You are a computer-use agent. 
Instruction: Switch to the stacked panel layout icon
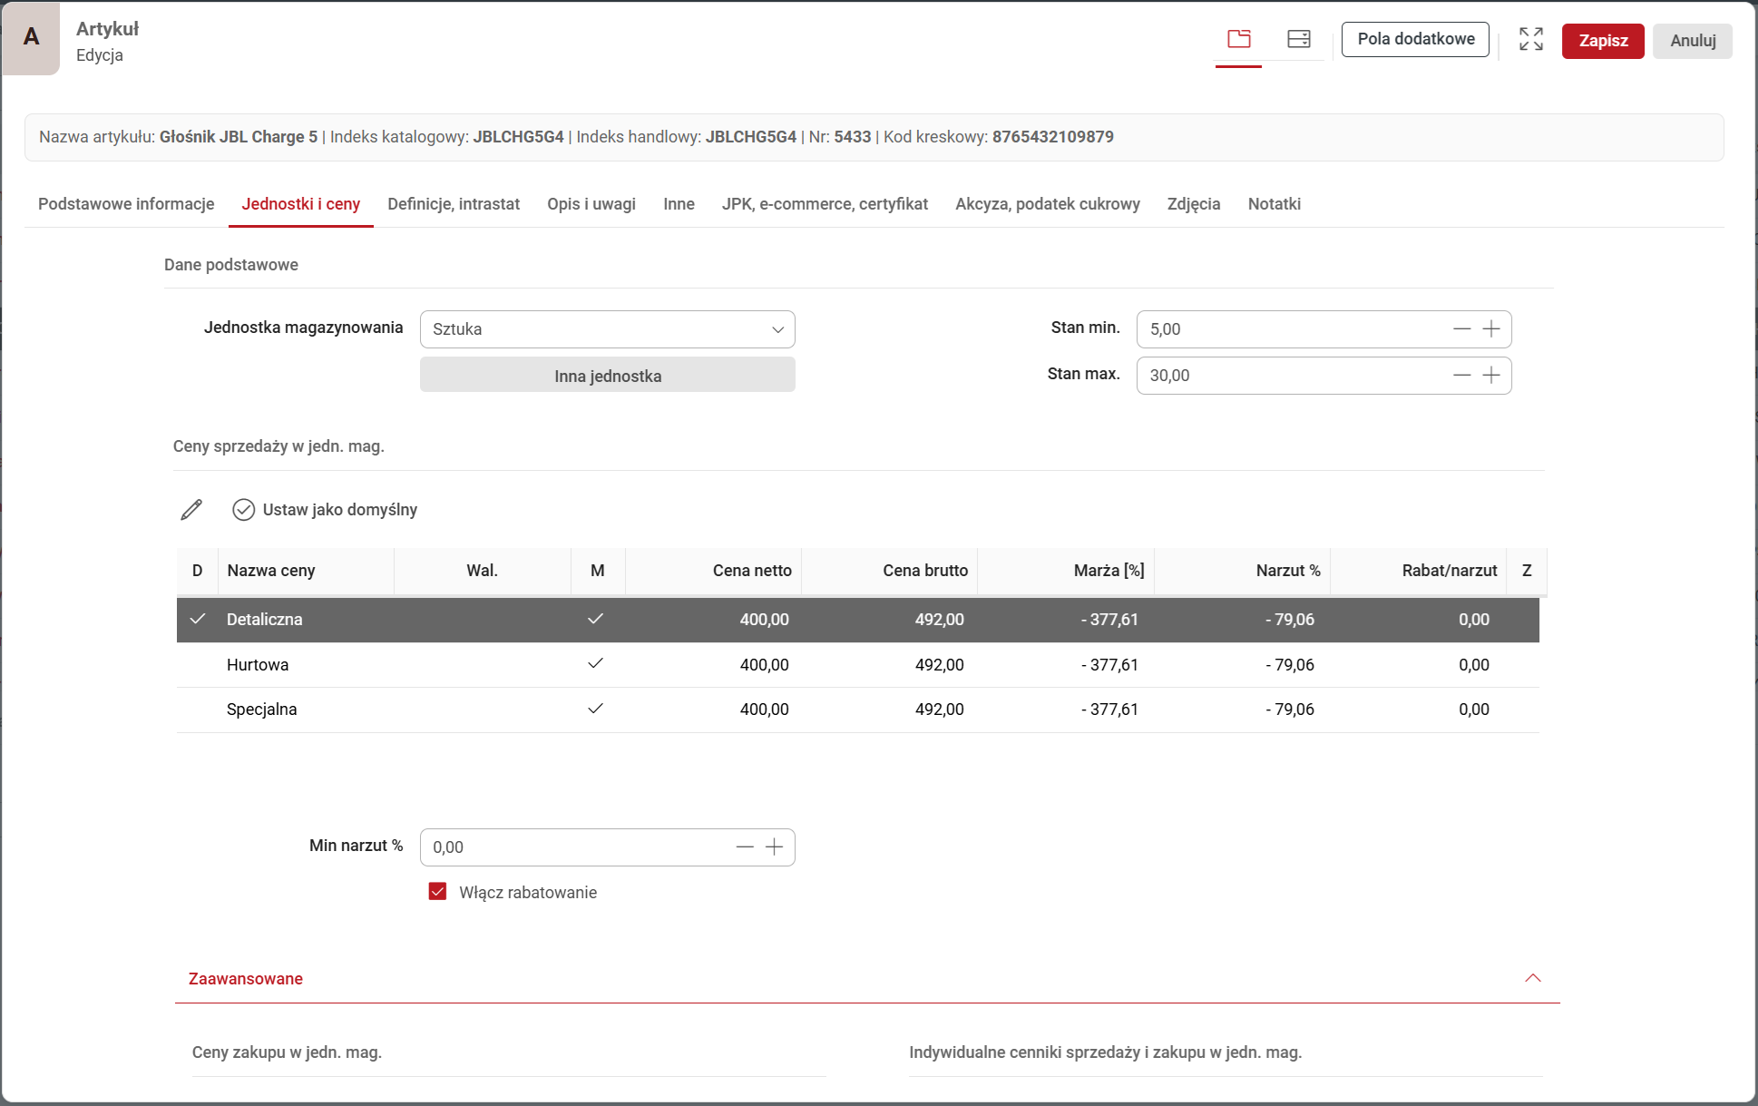click(x=1299, y=39)
